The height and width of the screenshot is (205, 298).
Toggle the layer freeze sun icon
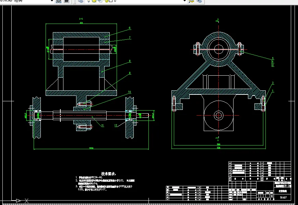click(94, 1)
